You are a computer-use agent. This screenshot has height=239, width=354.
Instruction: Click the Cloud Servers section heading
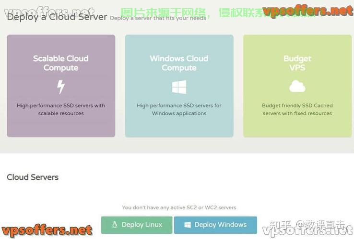(x=33, y=177)
